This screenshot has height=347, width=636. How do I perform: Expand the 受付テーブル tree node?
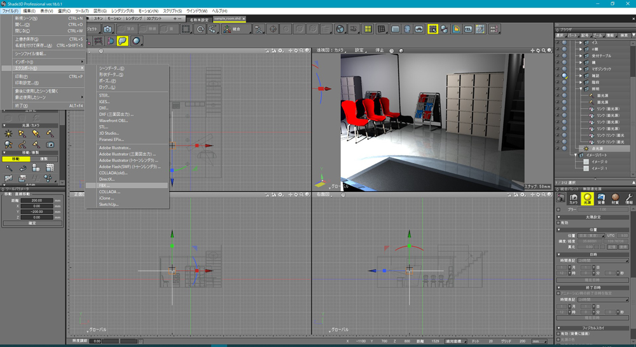pyautogui.click(x=581, y=56)
